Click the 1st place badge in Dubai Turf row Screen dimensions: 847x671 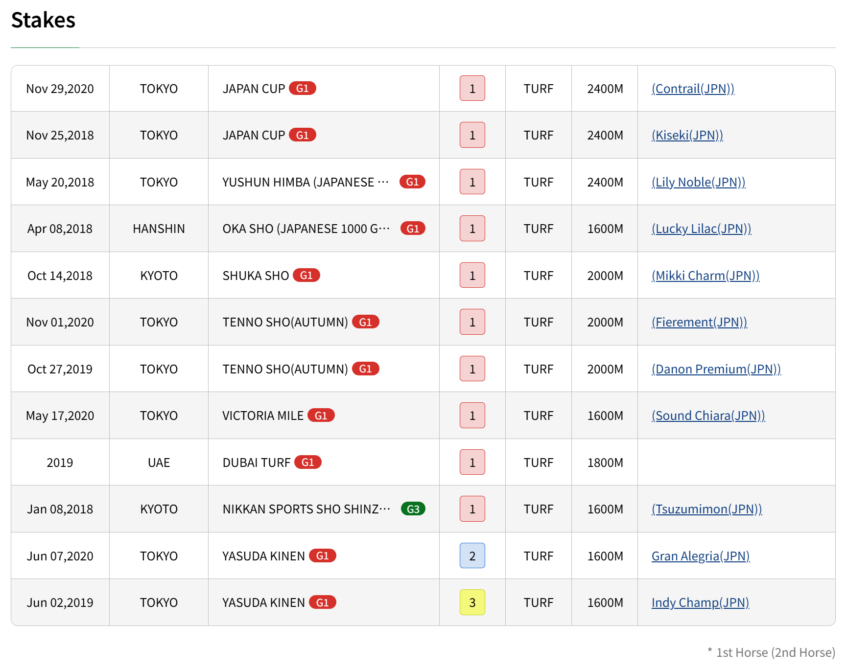tap(472, 462)
